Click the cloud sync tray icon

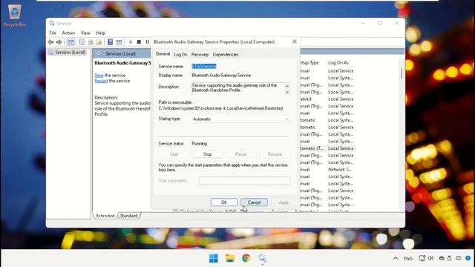[442, 258]
